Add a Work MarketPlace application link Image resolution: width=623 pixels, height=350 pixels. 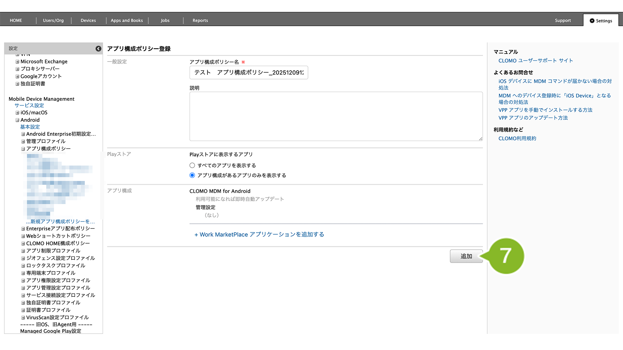[x=259, y=234]
